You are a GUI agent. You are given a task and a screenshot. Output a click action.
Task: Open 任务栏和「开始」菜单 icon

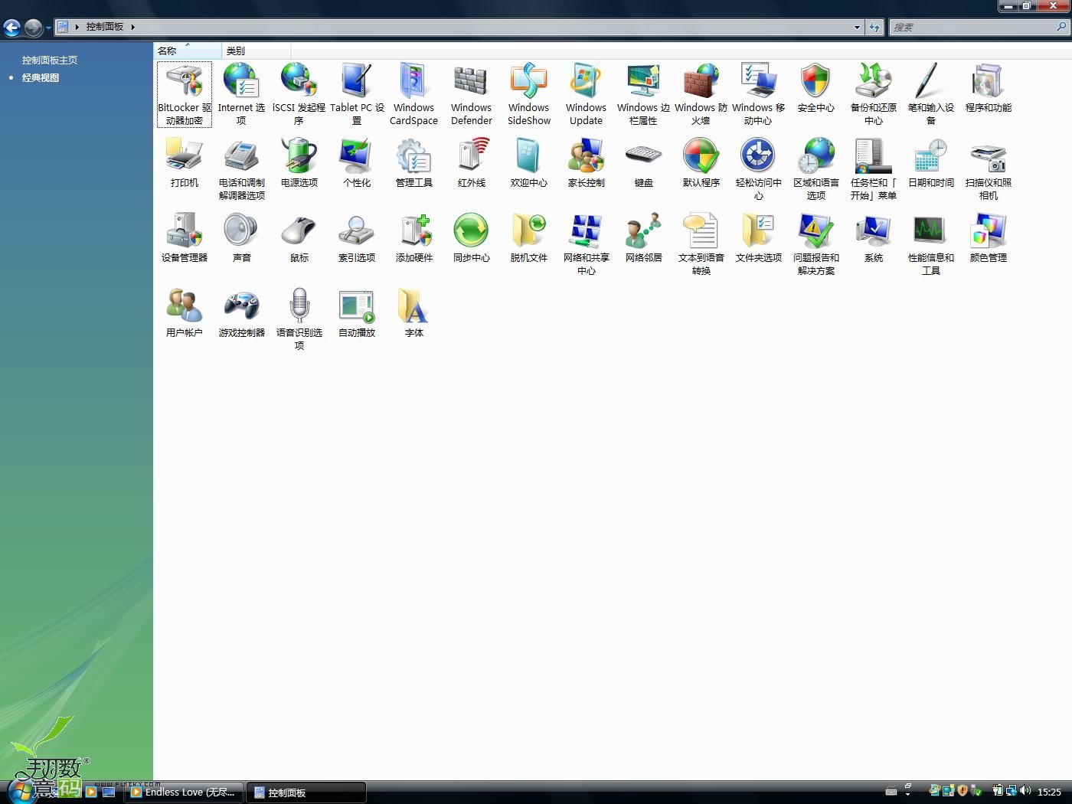click(x=874, y=156)
